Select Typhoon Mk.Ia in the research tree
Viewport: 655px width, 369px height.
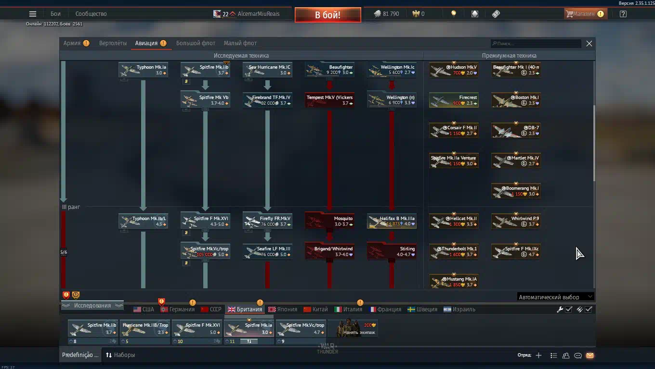click(143, 70)
